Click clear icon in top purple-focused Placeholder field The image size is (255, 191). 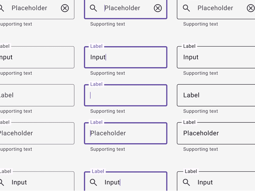pyautogui.click(x=158, y=8)
